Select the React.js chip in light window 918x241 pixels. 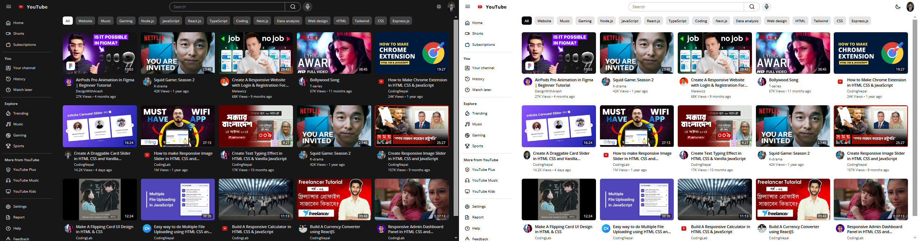(x=653, y=21)
